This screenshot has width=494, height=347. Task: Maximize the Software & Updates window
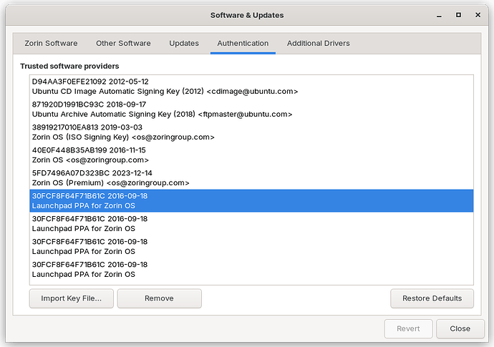coord(458,15)
